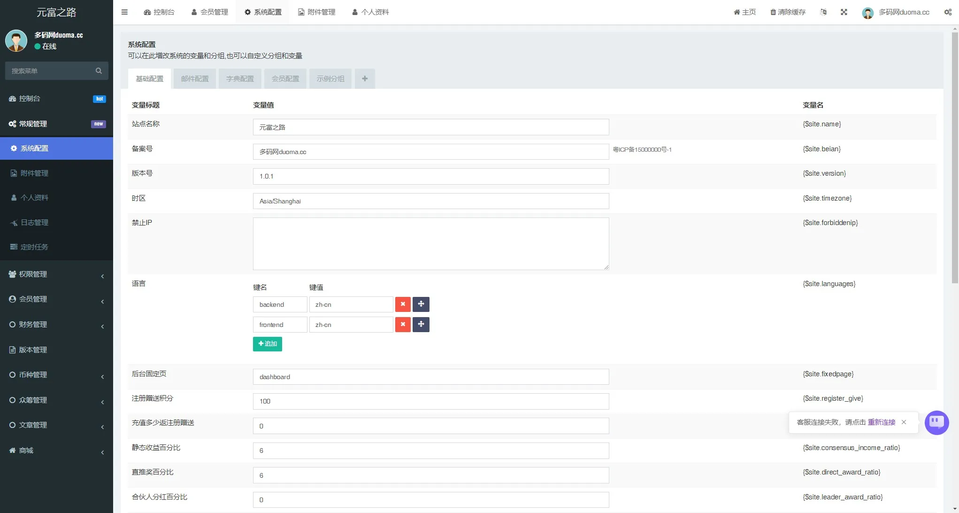Add a new config group with plus tab
959x513 pixels.
click(x=365, y=78)
